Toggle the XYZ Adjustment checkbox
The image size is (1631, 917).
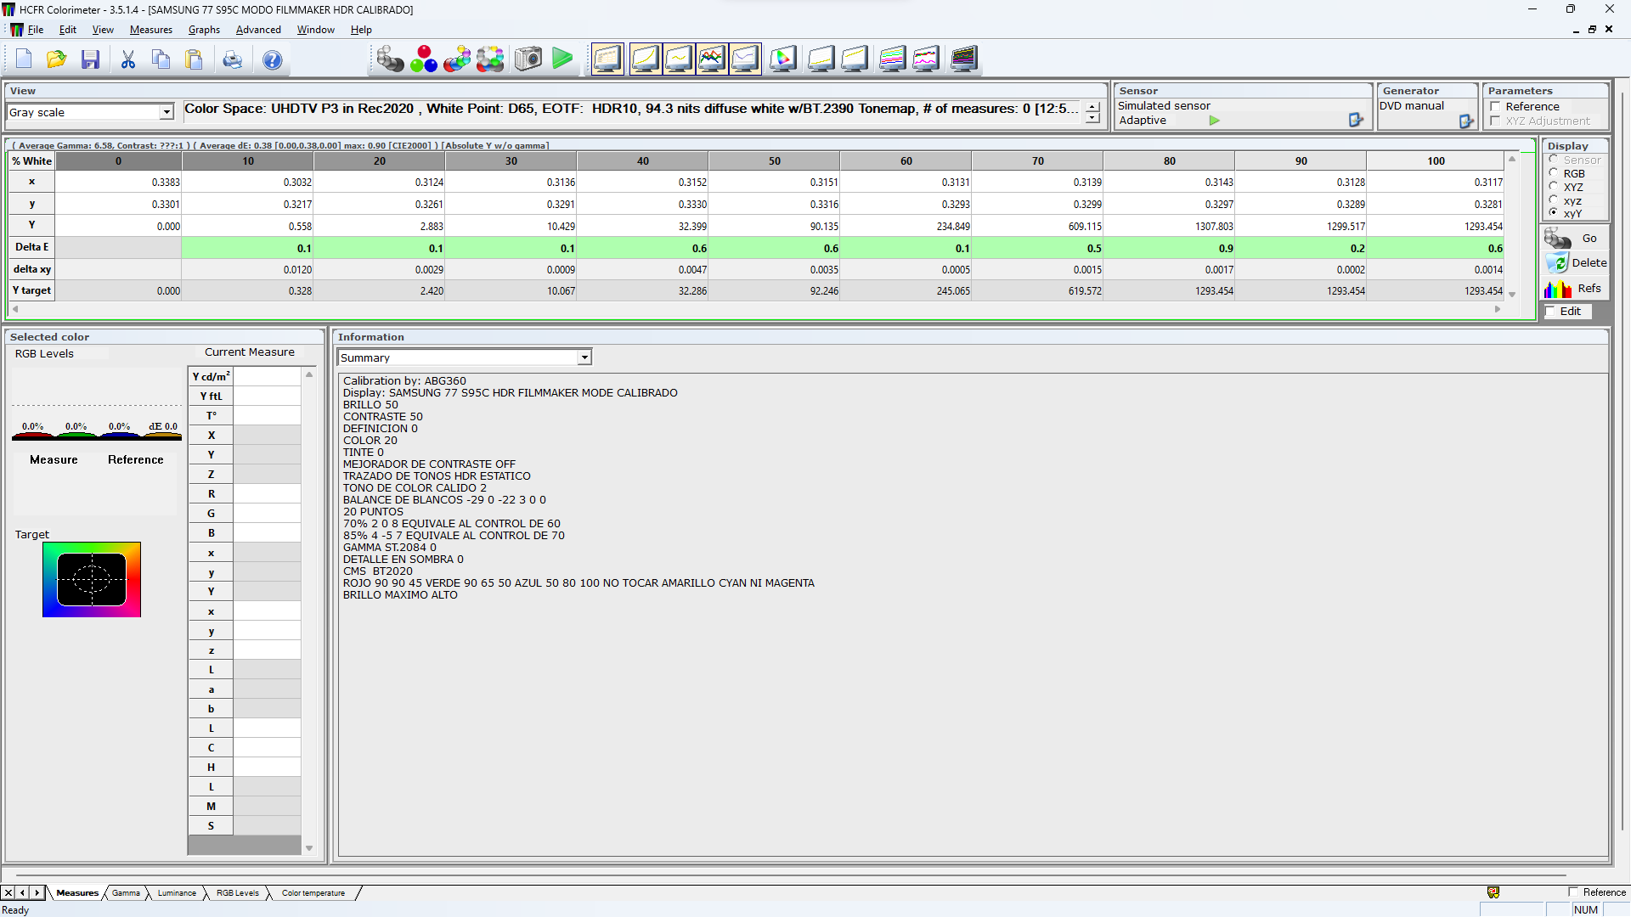1496,121
